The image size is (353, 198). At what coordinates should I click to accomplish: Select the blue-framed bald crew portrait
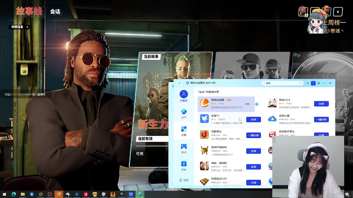click(327, 10)
